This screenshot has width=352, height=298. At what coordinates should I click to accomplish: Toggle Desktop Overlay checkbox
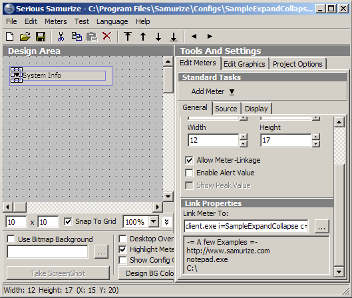tap(122, 239)
